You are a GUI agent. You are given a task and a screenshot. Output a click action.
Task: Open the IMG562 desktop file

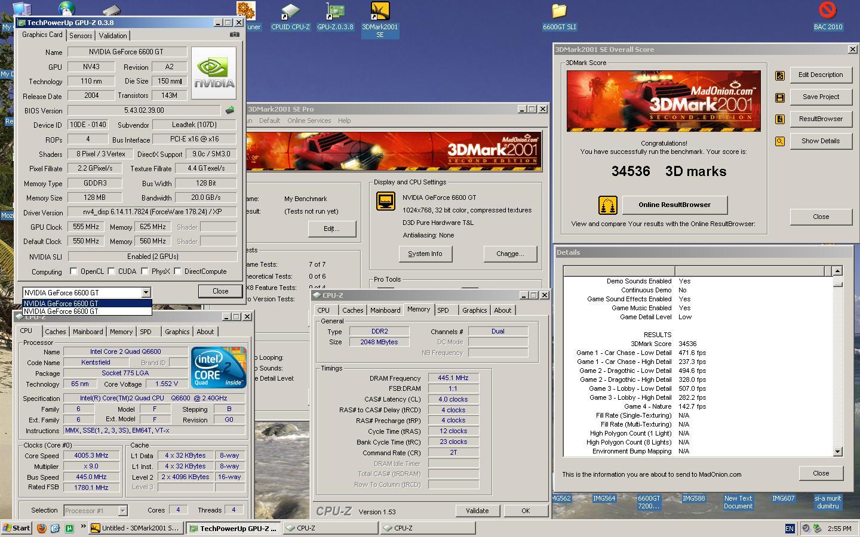(561, 498)
